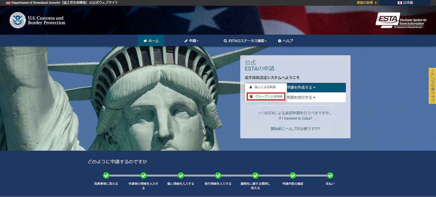Select 個人による申請 from the dropdown
Image resolution: width=436 pixels, height=197 pixels.
(266, 87)
